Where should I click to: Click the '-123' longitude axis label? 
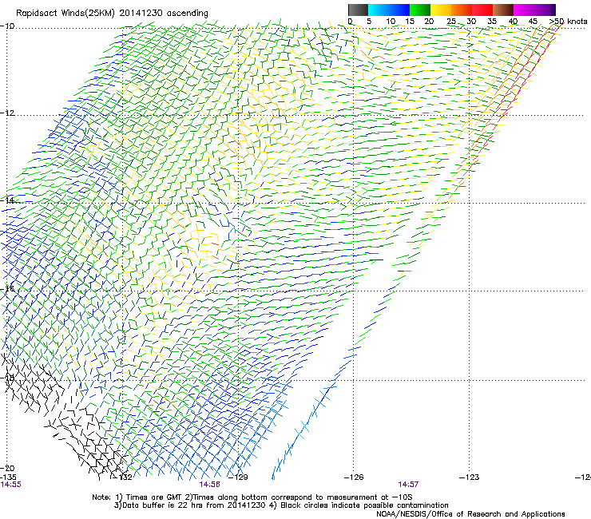(470, 477)
